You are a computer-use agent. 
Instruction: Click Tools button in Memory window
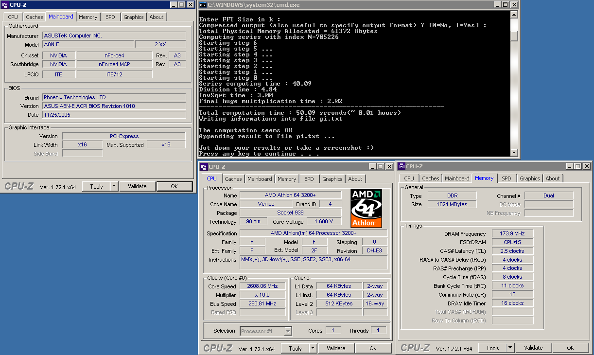[x=492, y=348]
